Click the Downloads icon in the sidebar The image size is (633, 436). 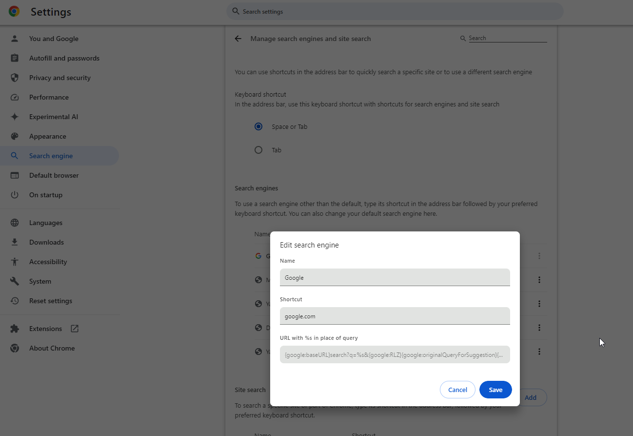click(15, 242)
